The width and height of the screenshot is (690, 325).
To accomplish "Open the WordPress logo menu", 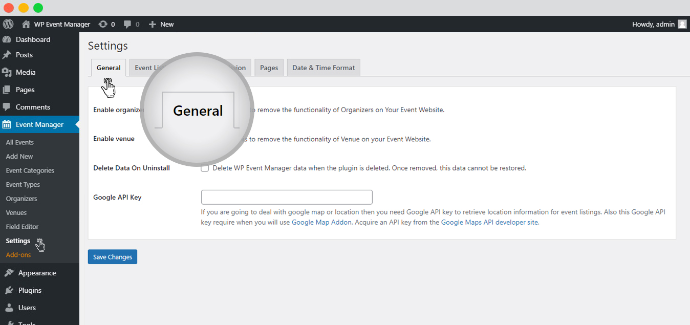I will click(x=8, y=24).
